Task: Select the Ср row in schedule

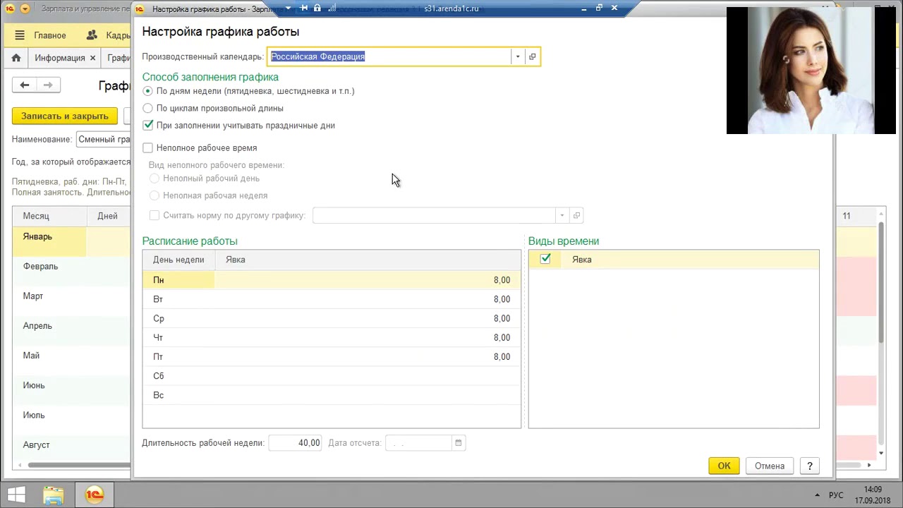Action: 332,318
